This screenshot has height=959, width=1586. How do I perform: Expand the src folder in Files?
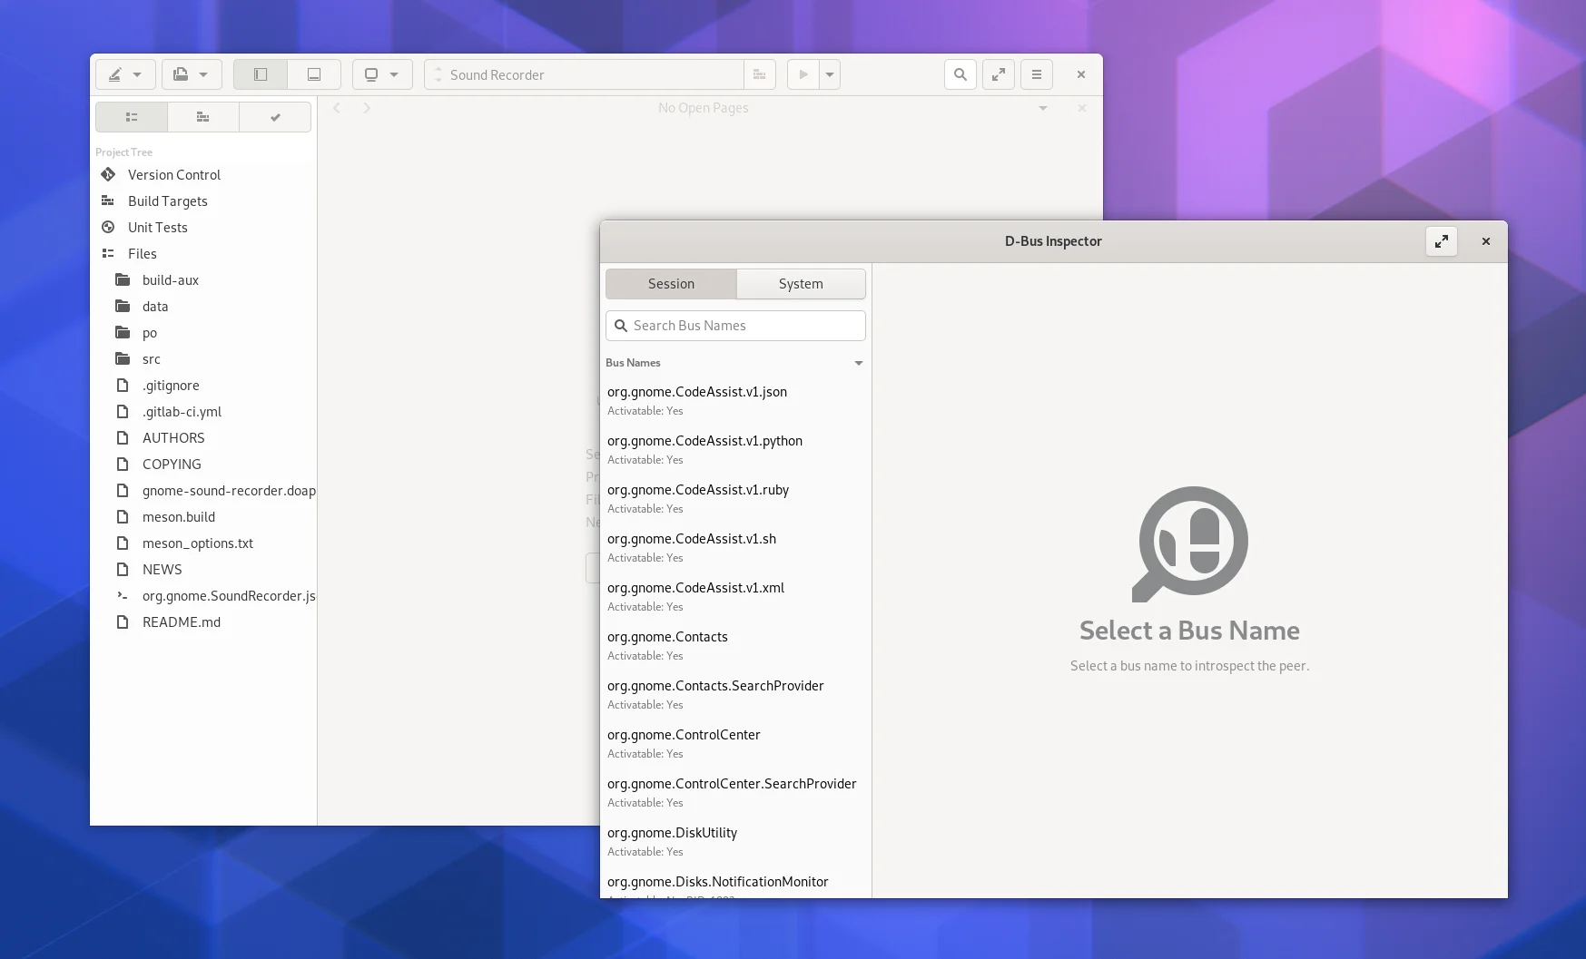(151, 359)
